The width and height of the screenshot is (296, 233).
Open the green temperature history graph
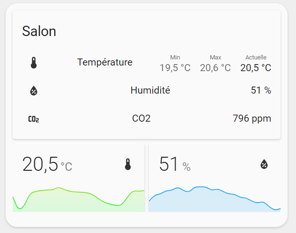(79, 199)
